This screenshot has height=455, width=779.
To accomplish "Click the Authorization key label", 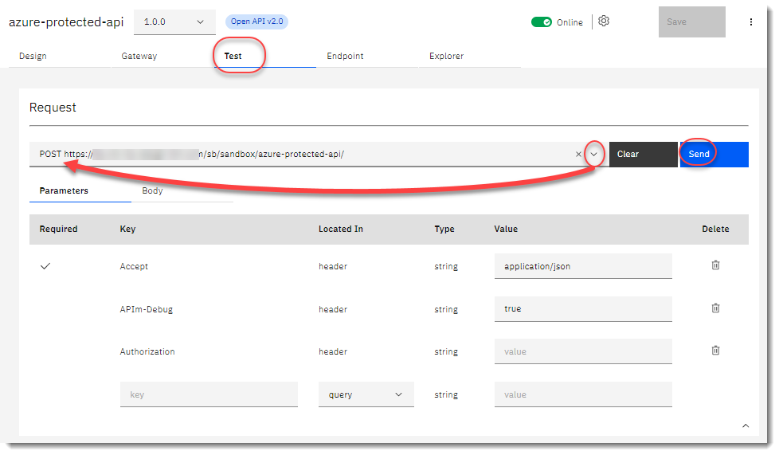I will (147, 351).
